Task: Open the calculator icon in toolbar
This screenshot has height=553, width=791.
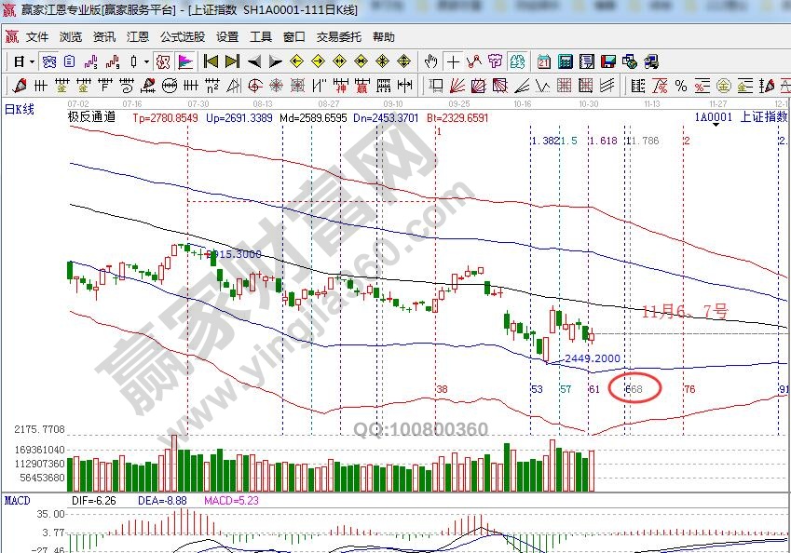Action: (565, 61)
